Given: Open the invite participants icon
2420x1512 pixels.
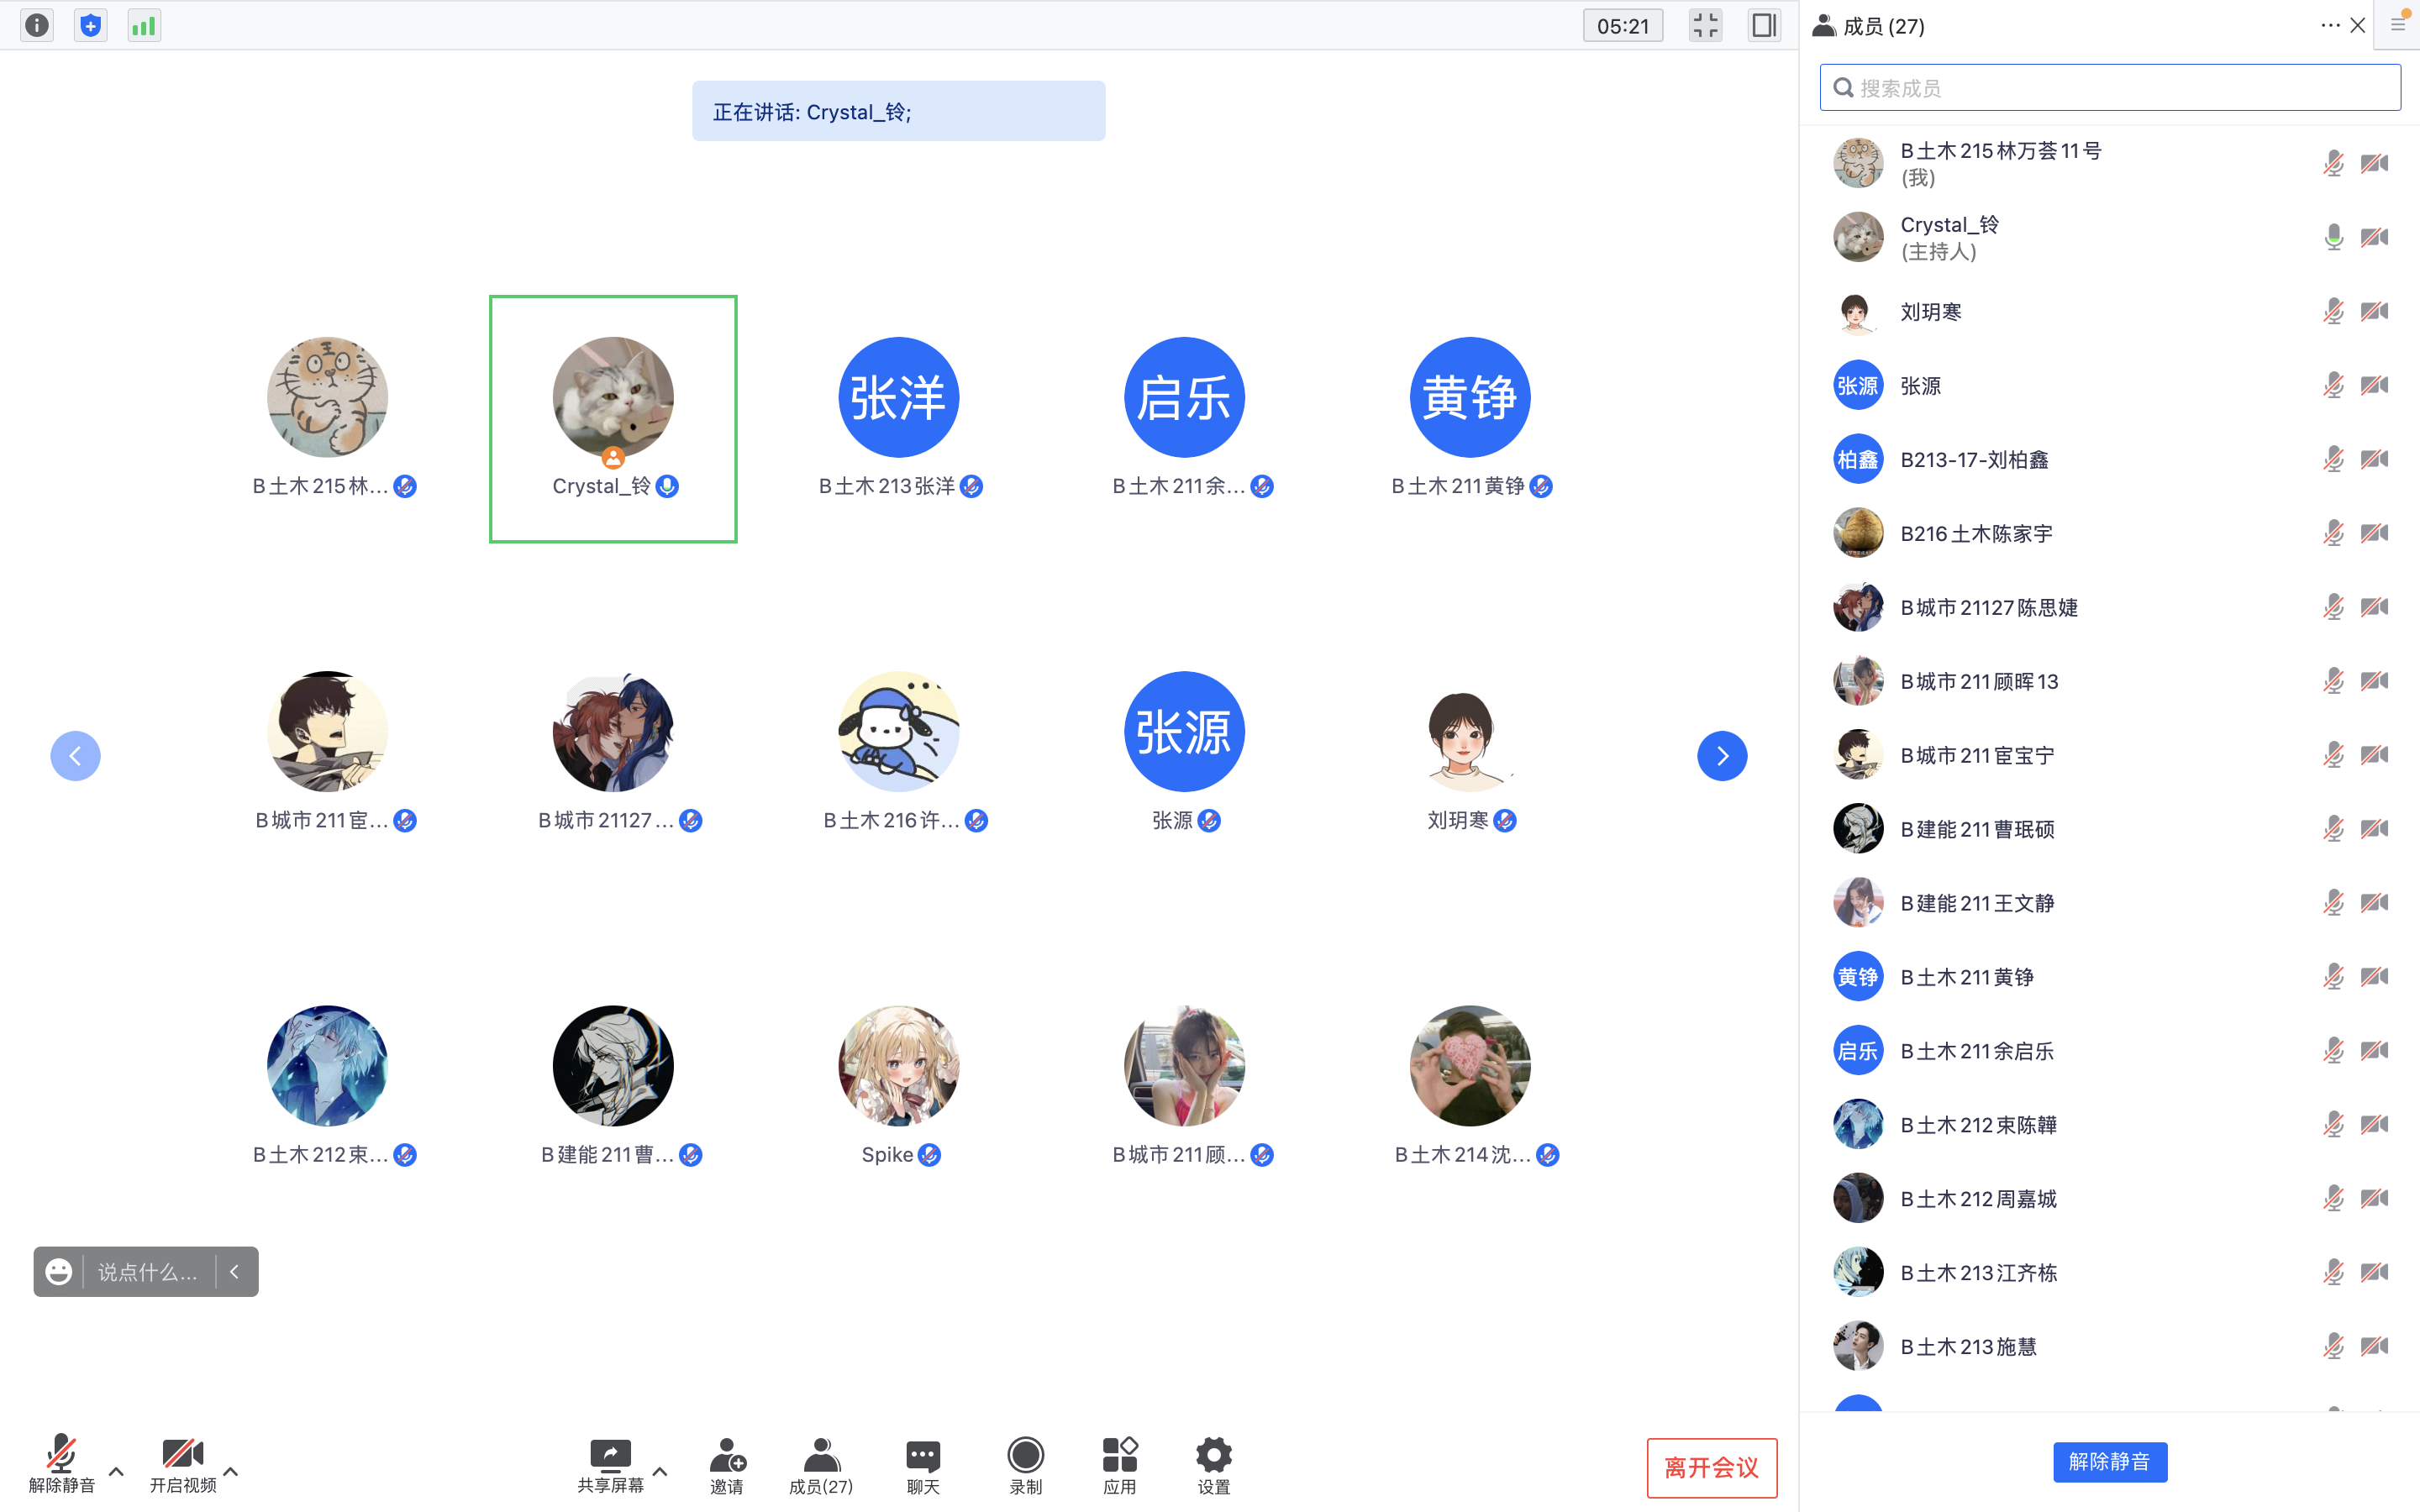Looking at the screenshot, I should (x=727, y=1455).
